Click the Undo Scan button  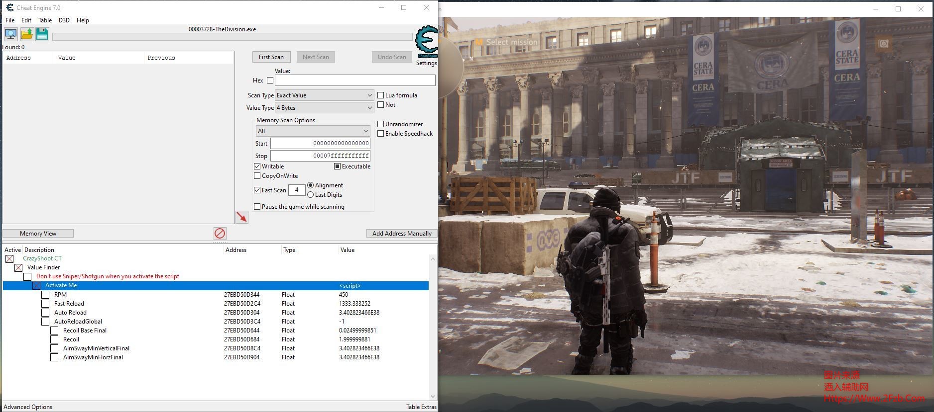point(392,57)
